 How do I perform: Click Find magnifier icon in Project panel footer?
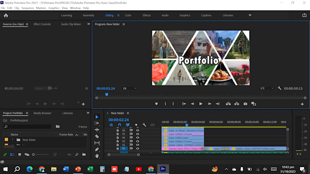click(x=77, y=154)
